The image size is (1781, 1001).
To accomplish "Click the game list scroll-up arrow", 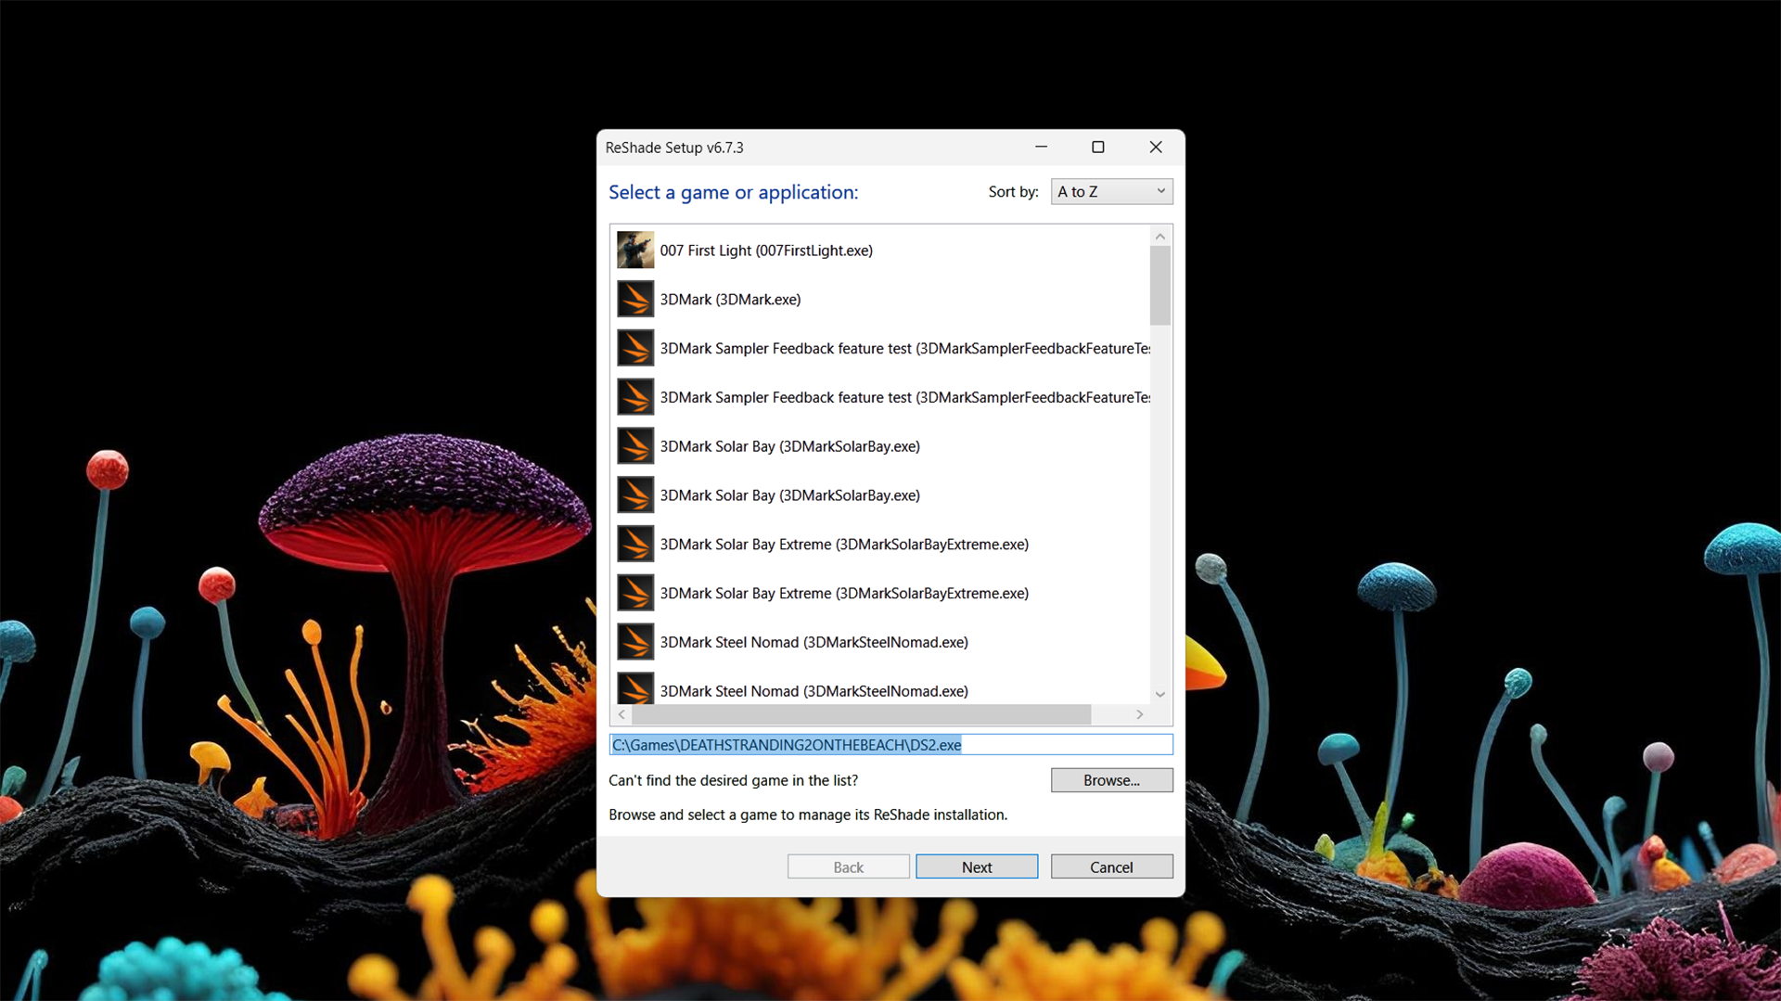I will [x=1160, y=237].
